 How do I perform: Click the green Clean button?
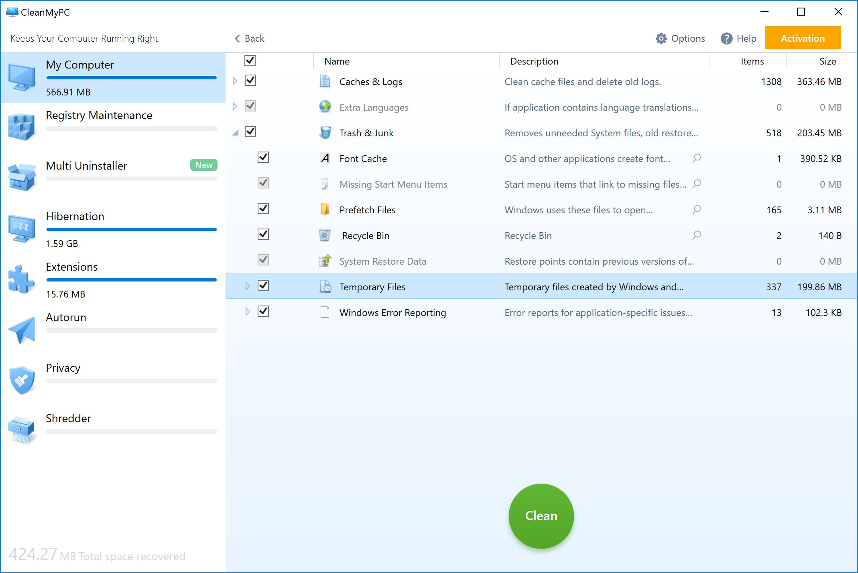541,515
